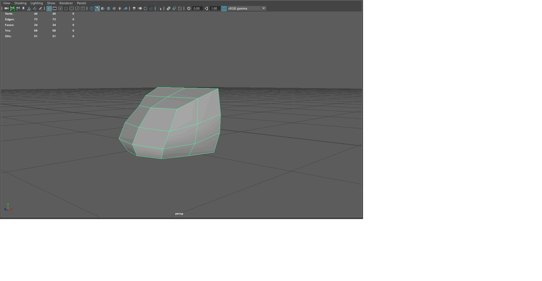Click the Tris label in HUD
This screenshot has height=281, width=542.
click(x=8, y=30)
